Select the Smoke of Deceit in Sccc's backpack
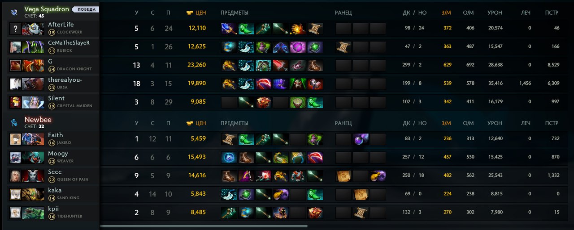This screenshot has width=574, height=230. 378,176
